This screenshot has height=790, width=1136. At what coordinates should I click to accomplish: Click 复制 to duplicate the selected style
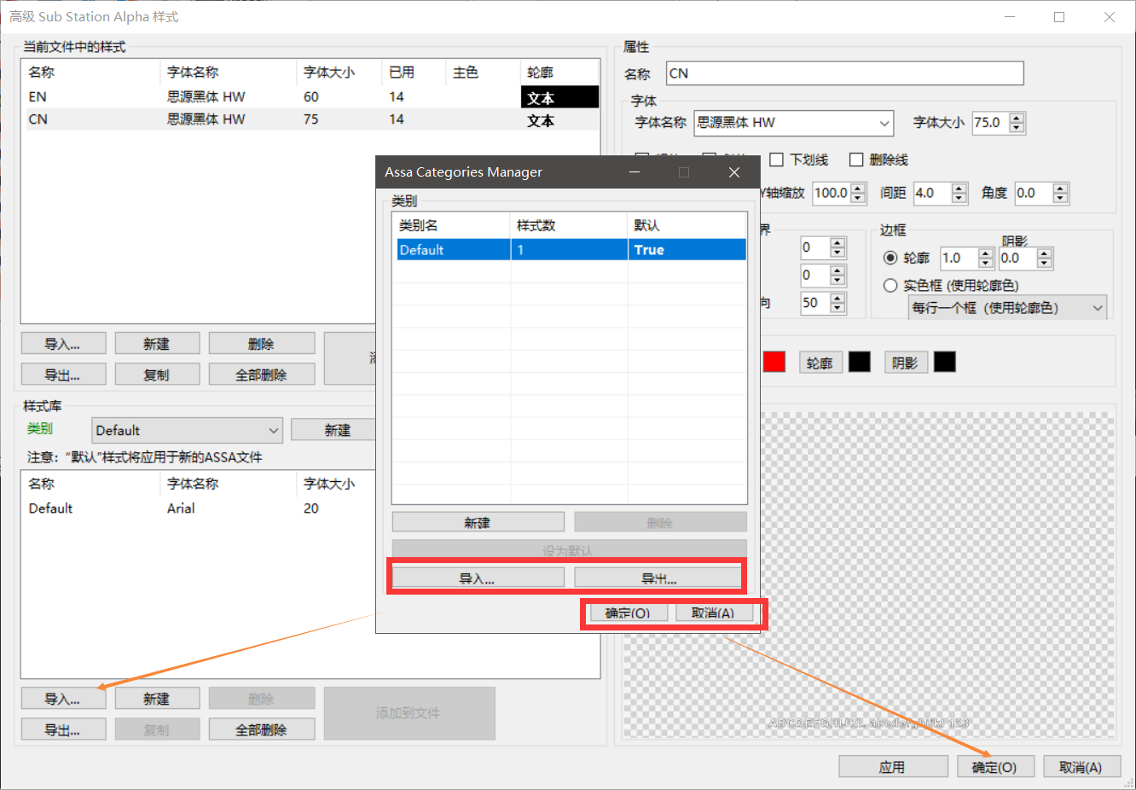(x=157, y=374)
